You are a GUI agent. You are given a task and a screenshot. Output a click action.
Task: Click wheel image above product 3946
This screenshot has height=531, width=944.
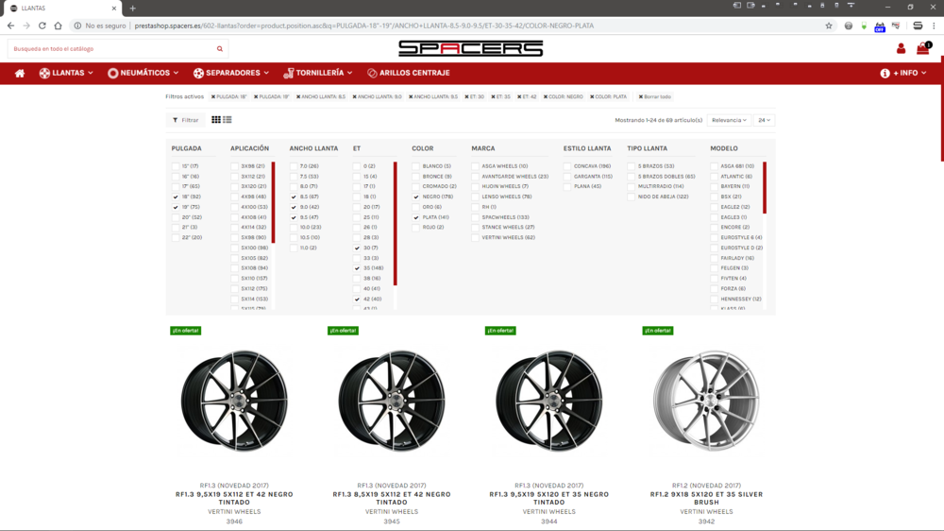click(x=234, y=401)
